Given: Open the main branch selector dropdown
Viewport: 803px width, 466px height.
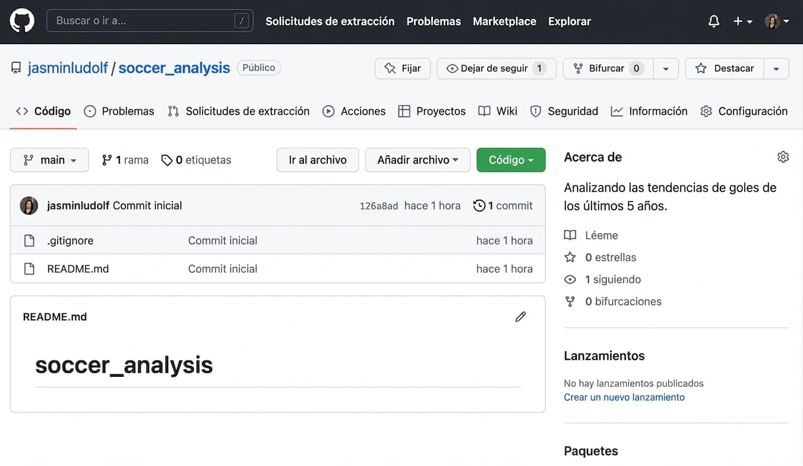Looking at the screenshot, I should (x=49, y=160).
